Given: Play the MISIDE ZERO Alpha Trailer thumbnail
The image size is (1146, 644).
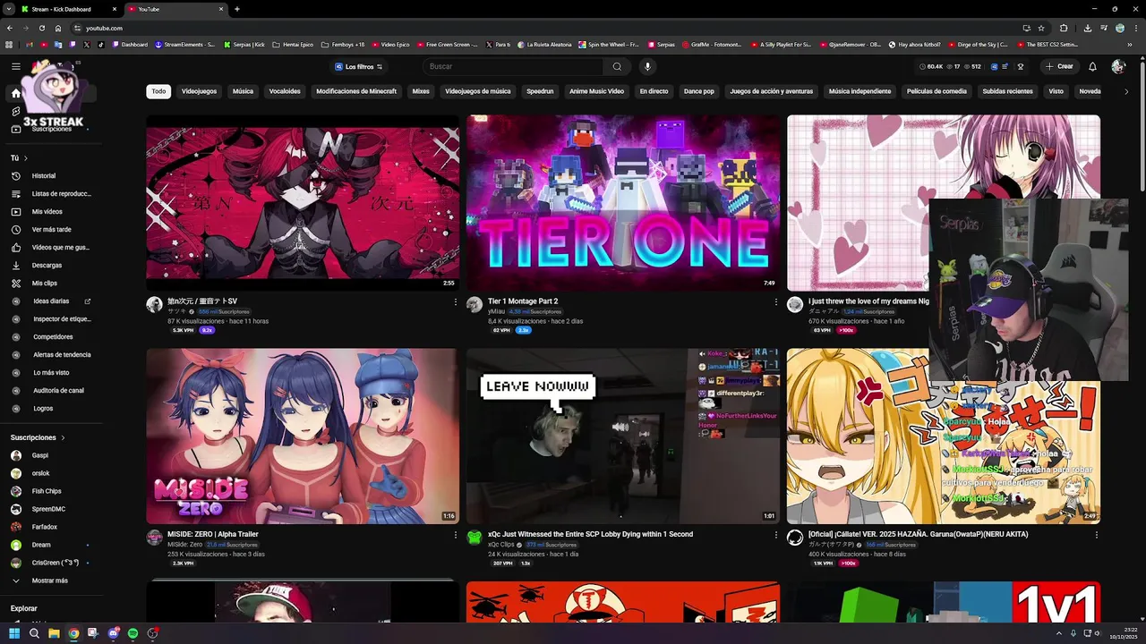Looking at the screenshot, I should [x=303, y=436].
